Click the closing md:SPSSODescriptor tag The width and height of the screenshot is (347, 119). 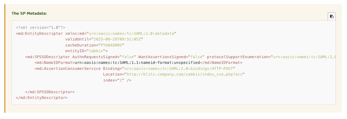[50, 92]
